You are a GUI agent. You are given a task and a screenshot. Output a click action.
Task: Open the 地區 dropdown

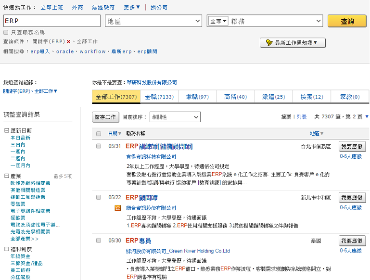click(153, 21)
